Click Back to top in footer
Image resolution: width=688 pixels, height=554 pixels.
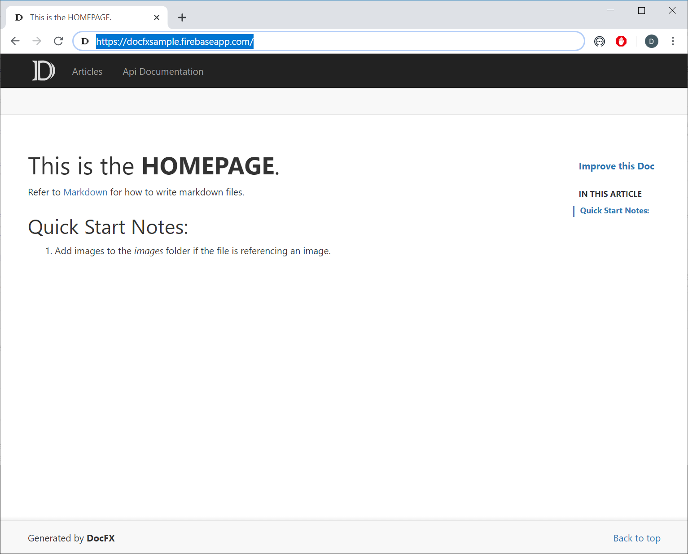click(x=636, y=538)
